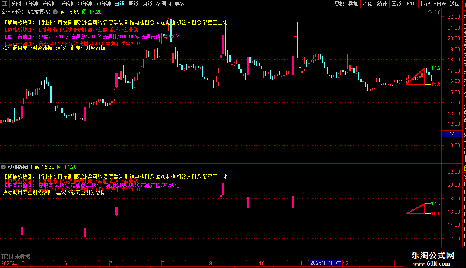
Task: Click the 复权 button
Action: click(339, 4)
